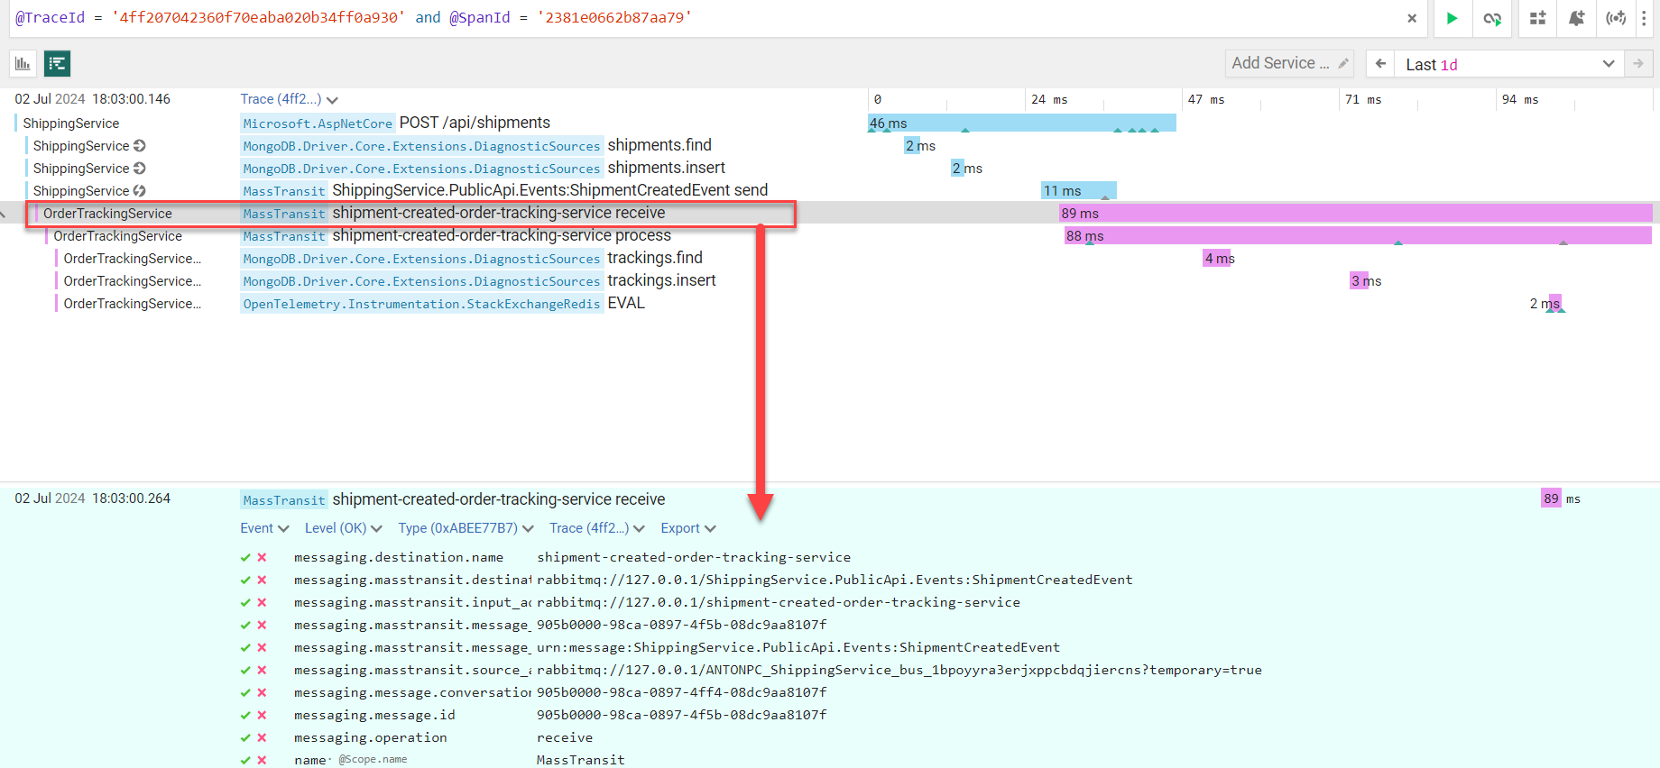This screenshot has height=768, width=1660.
Task: Click the 89 ms duration badge in details
Action: pyautogui.click(x=1551, y=498)
